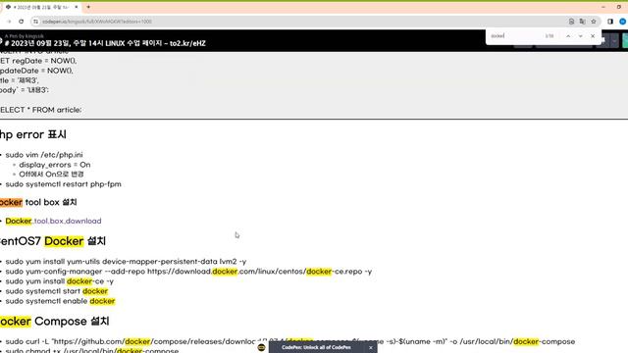Click text 'sudo vim /etc/php.ini'

[x=44, y=155]
